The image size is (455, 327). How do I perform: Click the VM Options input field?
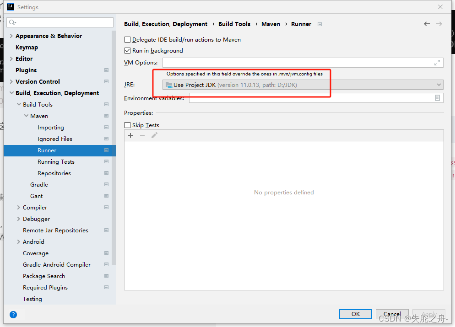(303, 63)
